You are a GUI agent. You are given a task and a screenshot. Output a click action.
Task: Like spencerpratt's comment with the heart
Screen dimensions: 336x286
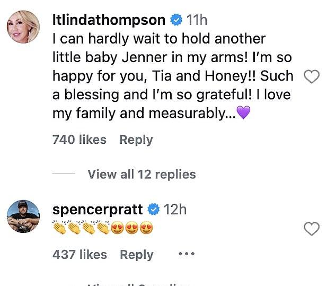pos(312,229)
